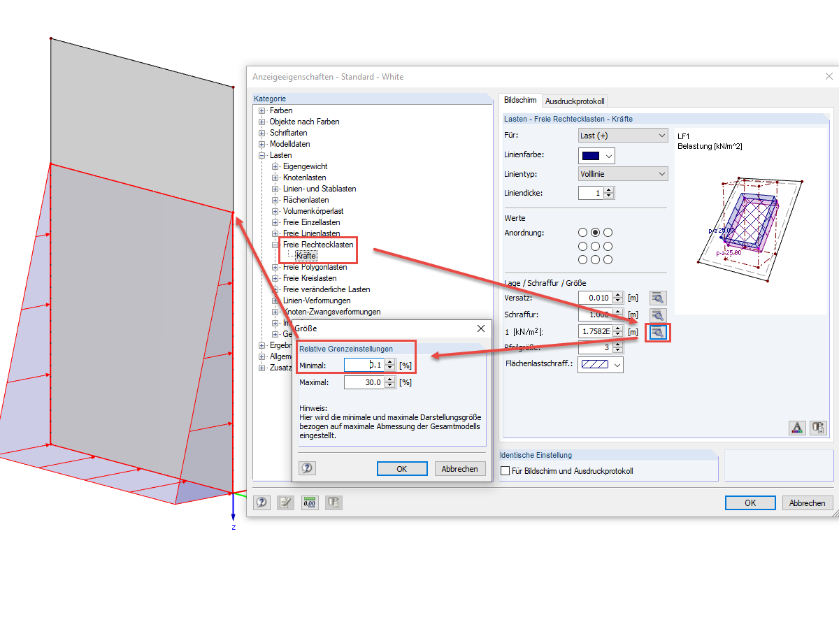
Task: Click Abbrechen in the main dialog
Action: pos(808,503)
